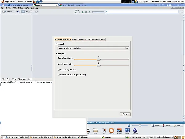Open the Geo-Tag tool
Image resolution: width=185 pixels, height=139 pixels.
pos(135,130)
